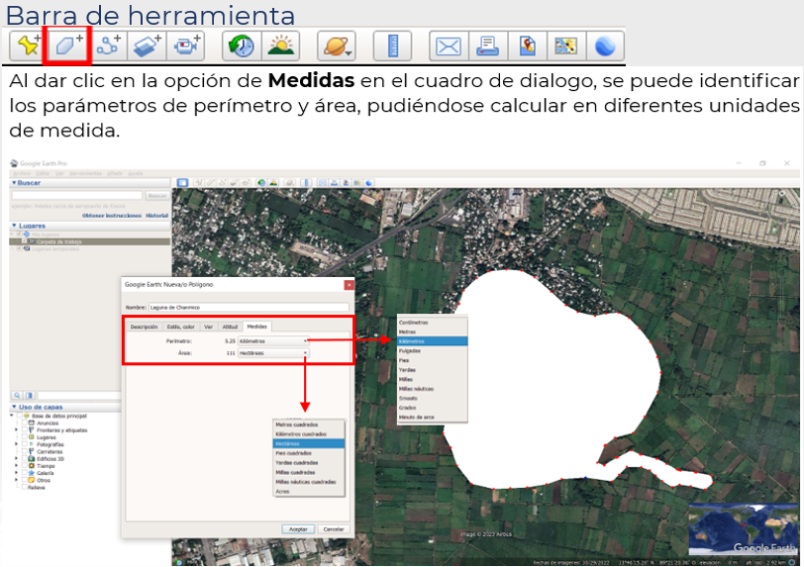
Task: Click the Add Polygon tool icon
Action: coord(67,46)
